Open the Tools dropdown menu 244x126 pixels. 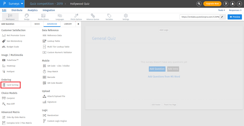pos(221,10)
